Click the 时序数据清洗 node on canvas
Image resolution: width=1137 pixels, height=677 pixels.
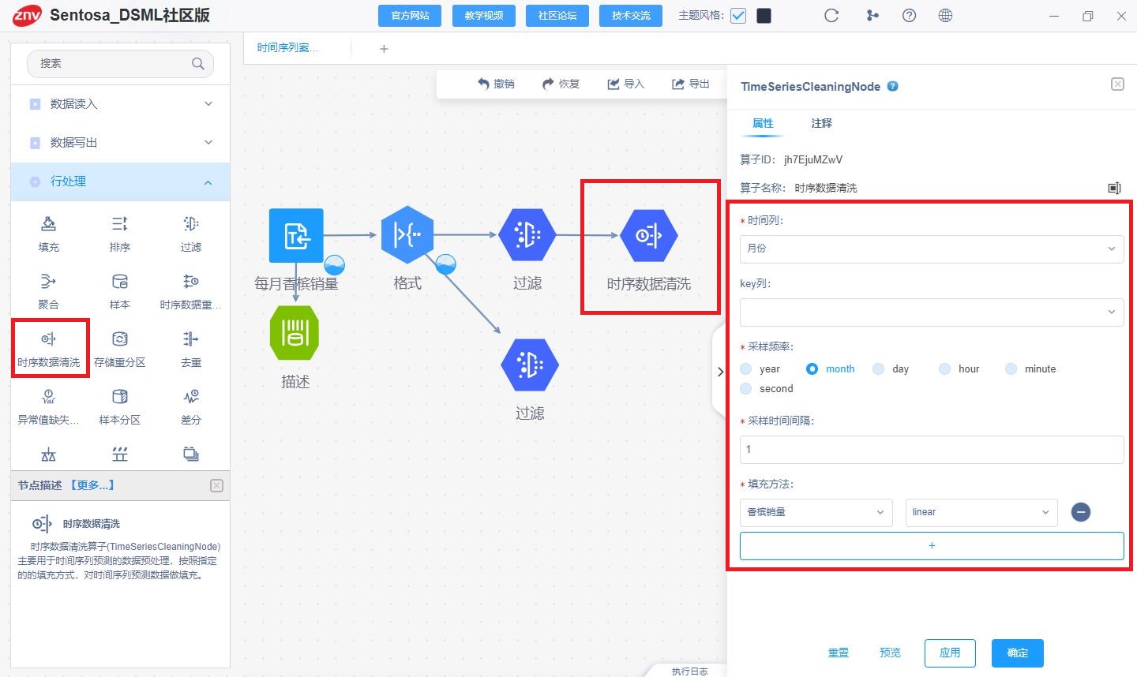(x=649, y=235)
